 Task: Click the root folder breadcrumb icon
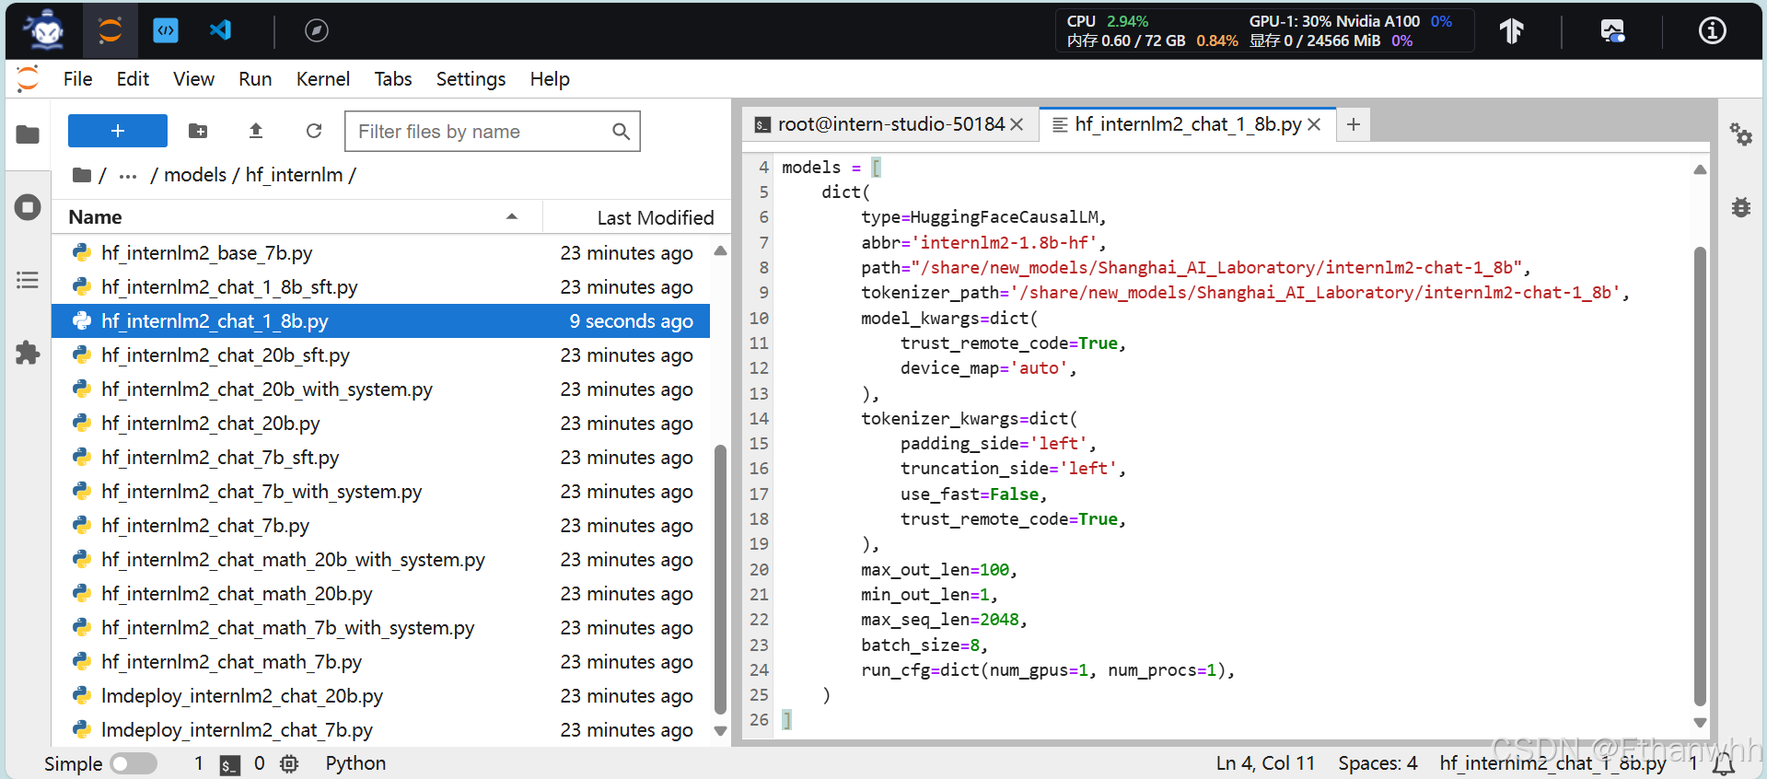tap(82, 175)
